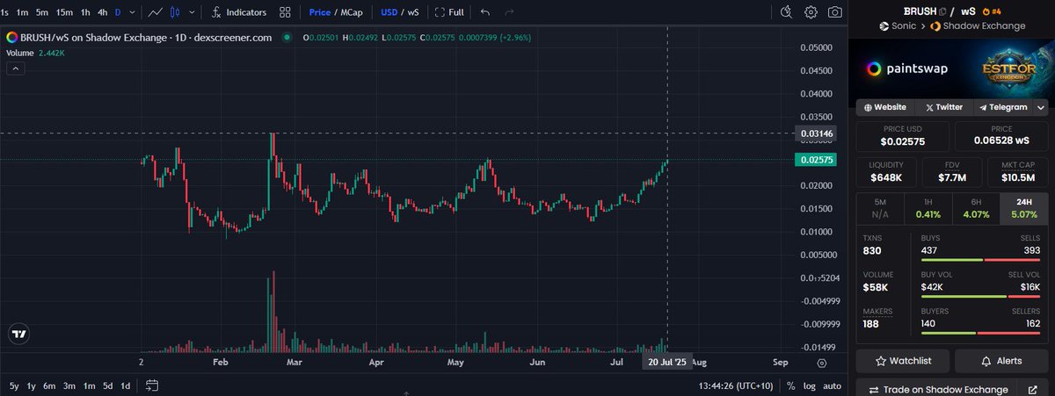Open the quick search lightning icon
Viewport: 1055px width, 396px height.
tap(787, 12)
